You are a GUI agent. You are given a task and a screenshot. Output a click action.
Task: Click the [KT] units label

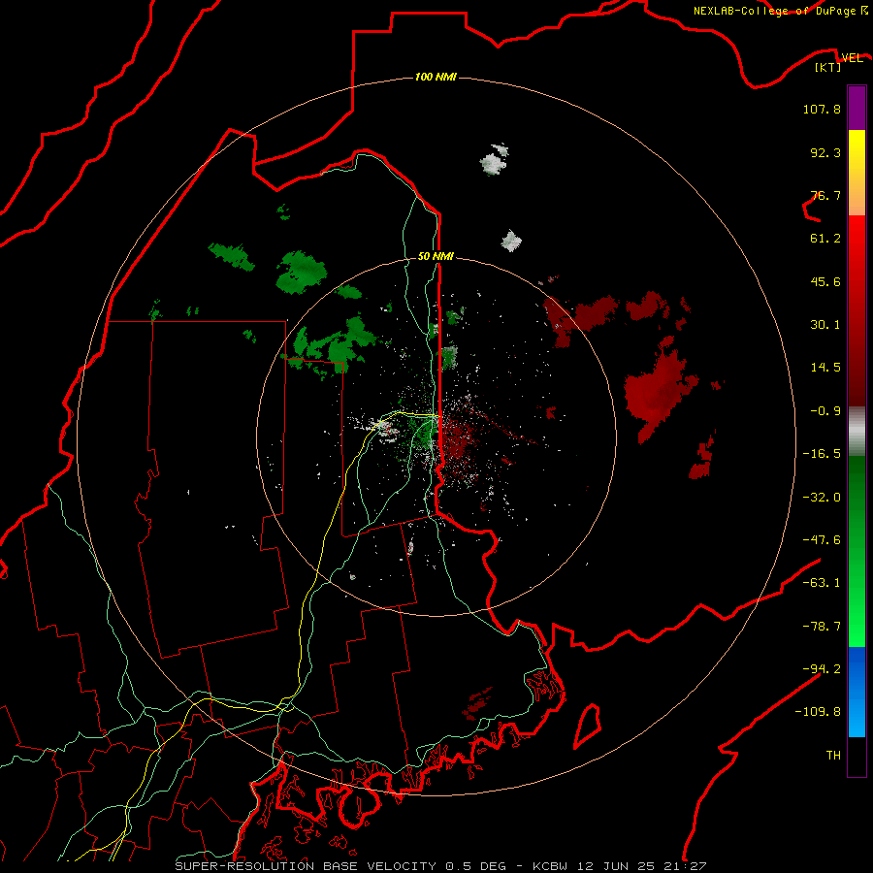[x=828, y=67]
